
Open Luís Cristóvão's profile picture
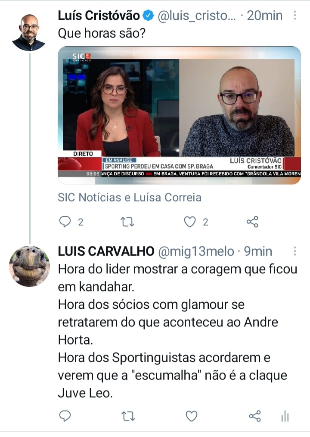click(28, 32)
